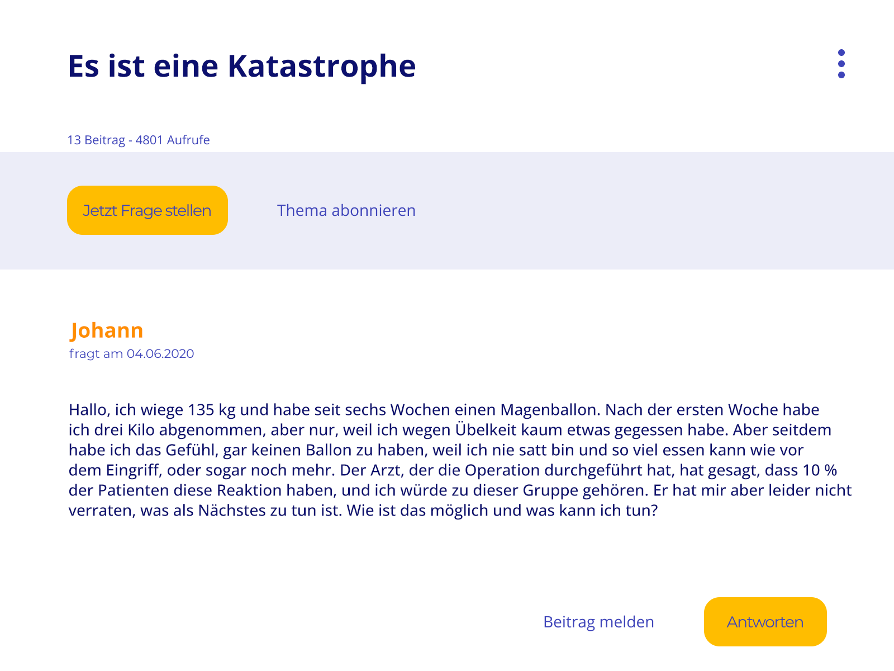Open the three-dot options menu

[x=841, y=64]
